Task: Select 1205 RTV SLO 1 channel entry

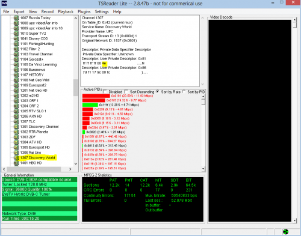Action: coord(33,111)
